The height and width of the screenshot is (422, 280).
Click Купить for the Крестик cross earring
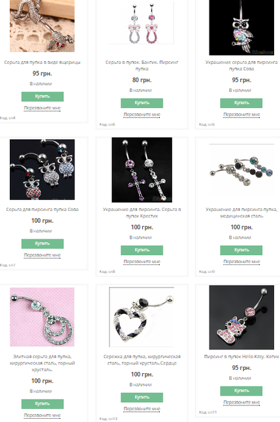tap(142, 251)
